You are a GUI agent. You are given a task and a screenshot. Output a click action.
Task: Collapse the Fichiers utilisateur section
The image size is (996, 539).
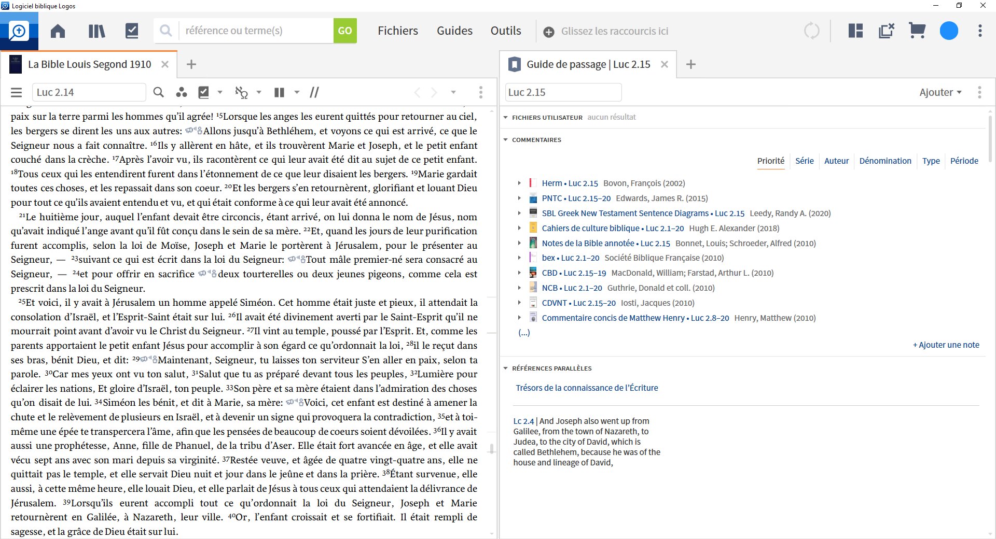coord(505,118)
